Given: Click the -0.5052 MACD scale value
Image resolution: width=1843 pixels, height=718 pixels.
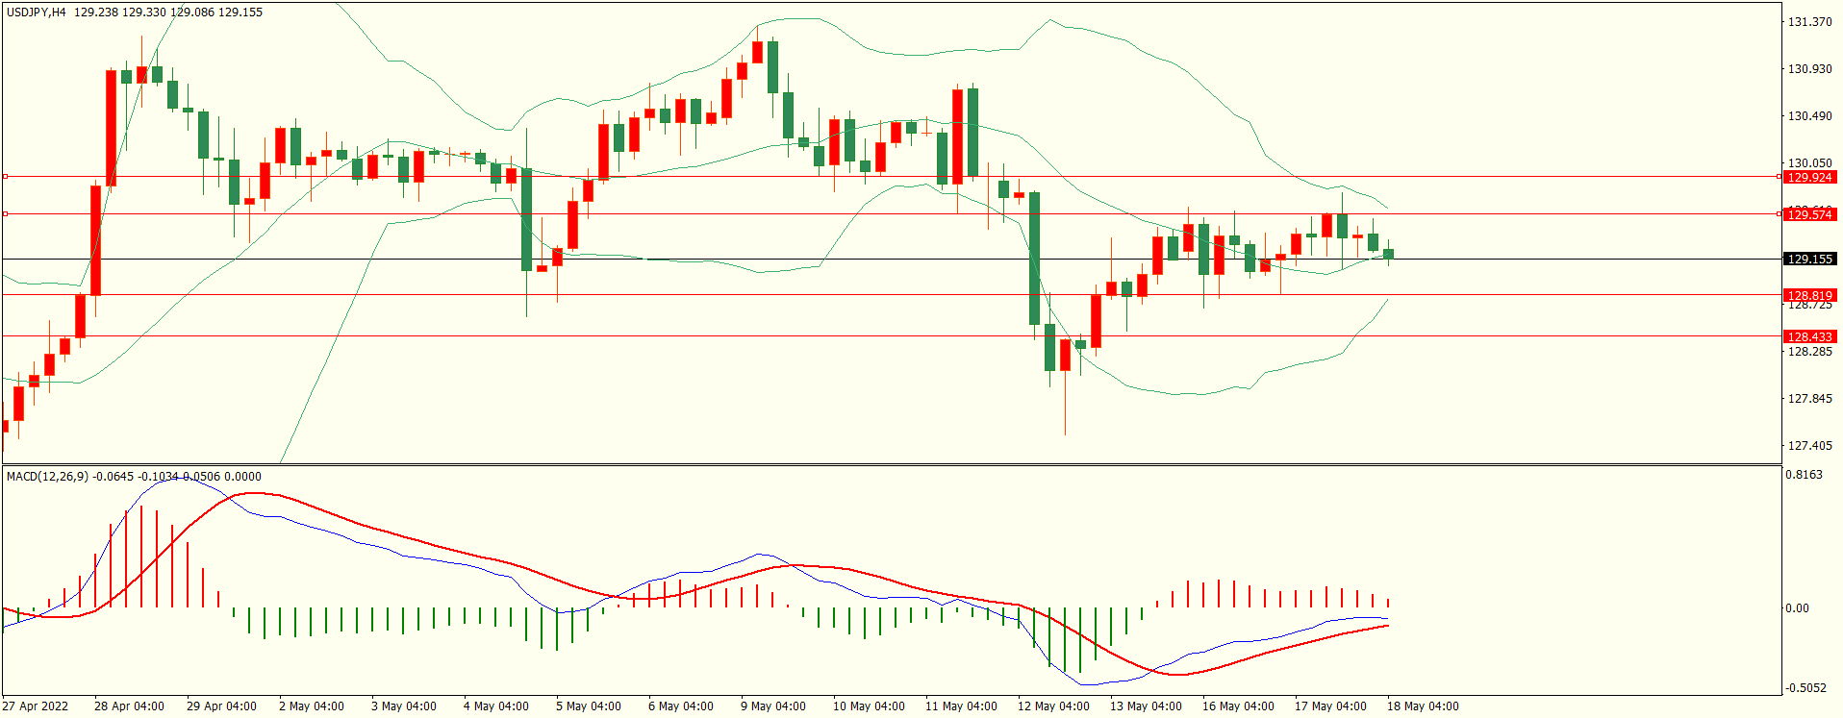Looking at the screenshot, I should click(x=1804, y=688).
